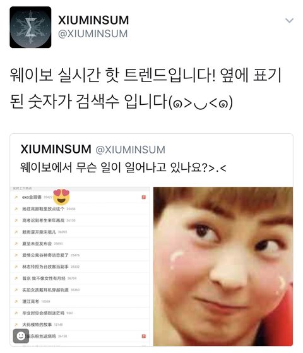Screen dimensions: 303x353
Task: Open the XIUMINSUM display name link
Action: (x=93, y=20)
